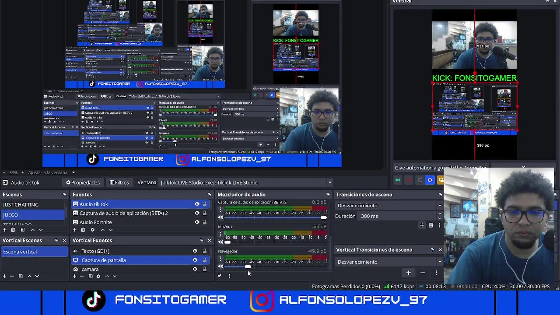Hide Captura de pantalla vertical source
The width and height of the screenshot is (560, 315).
point(195,260)
